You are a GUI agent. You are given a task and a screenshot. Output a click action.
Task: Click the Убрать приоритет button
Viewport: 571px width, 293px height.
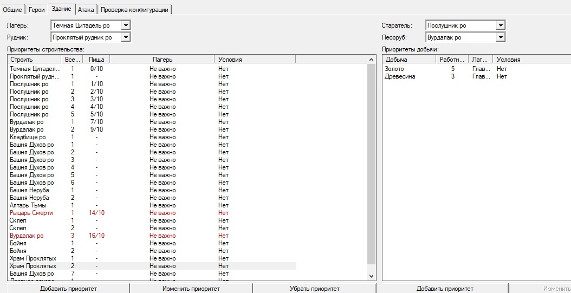(315, 289)
